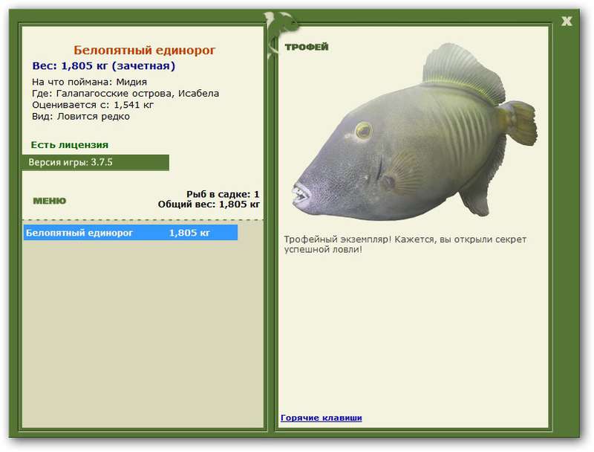
Task: Click the trophy fish picture
Action: 414,131
